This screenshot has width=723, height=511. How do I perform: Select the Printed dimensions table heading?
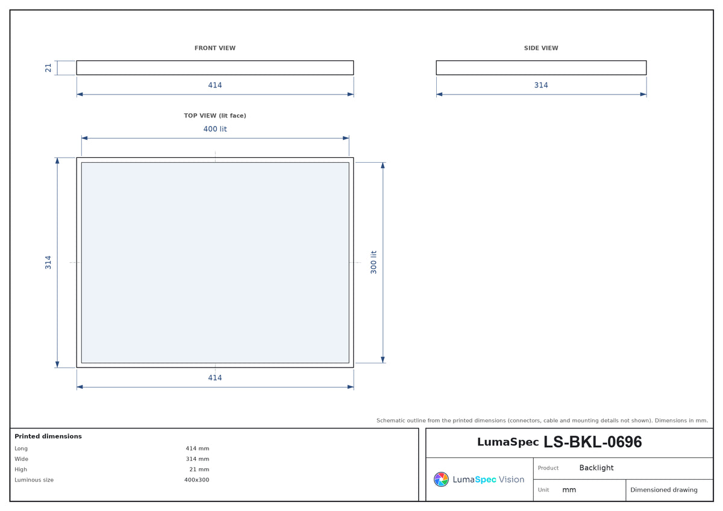point(48,436)
